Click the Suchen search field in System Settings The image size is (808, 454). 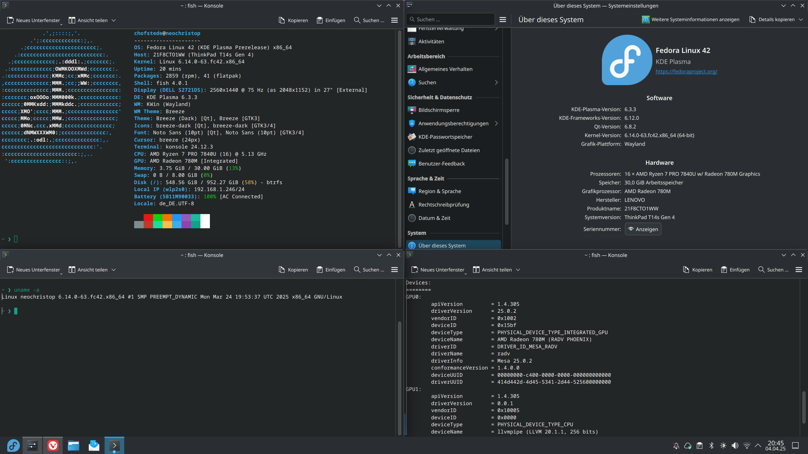[x=451, y=20]
